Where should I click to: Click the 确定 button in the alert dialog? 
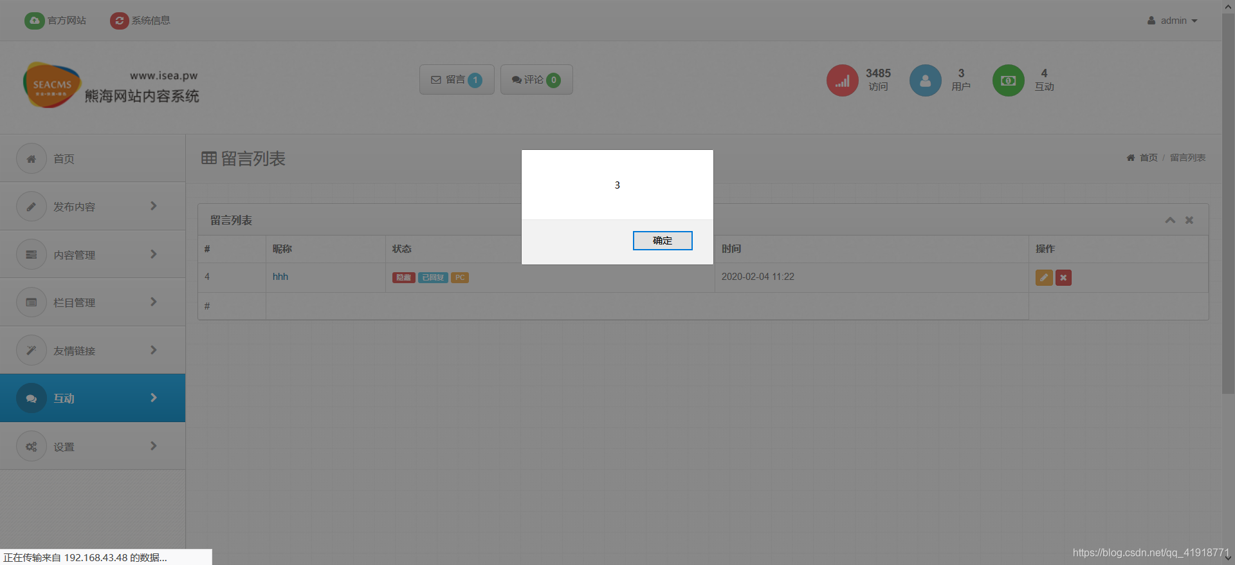pyautogui.click(x=663, y=241)
